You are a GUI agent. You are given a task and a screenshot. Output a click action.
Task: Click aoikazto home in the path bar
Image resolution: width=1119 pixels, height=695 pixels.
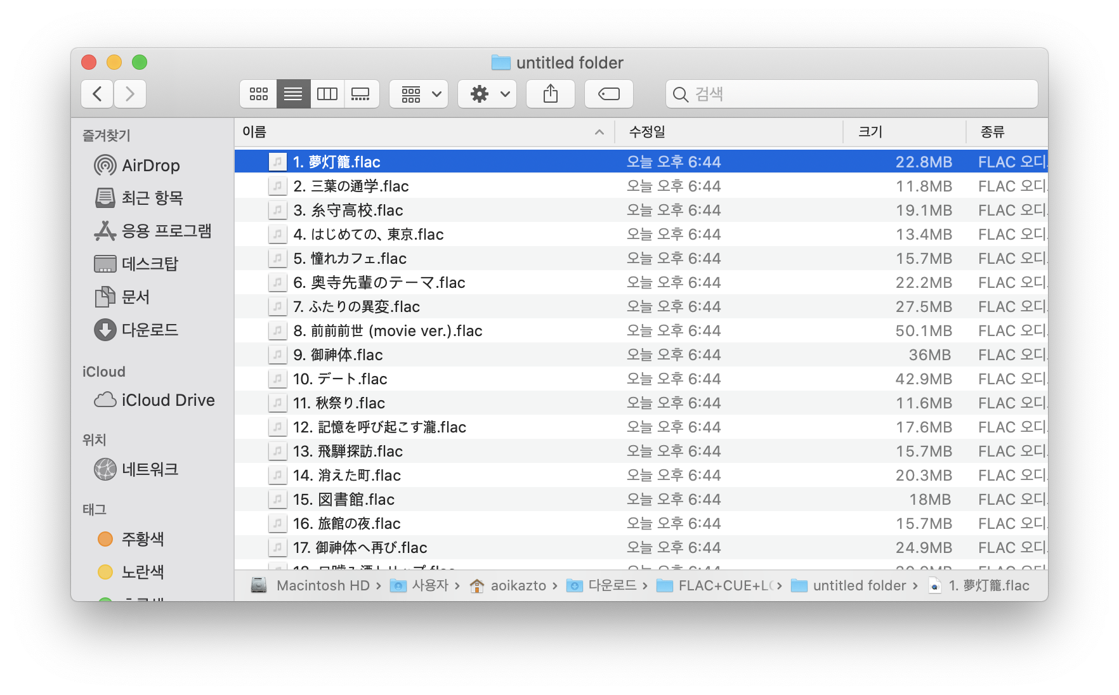(x=508, y=585)
